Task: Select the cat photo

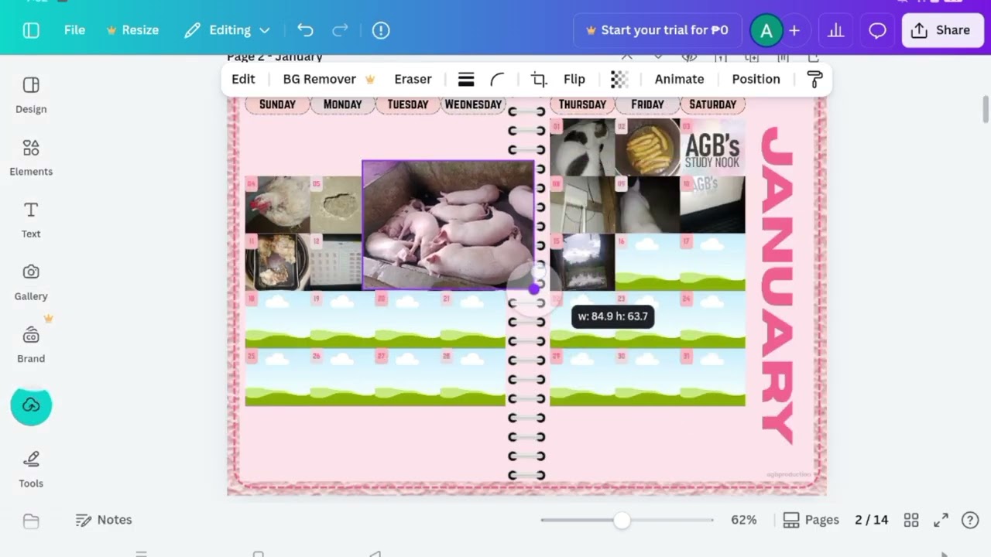Action: pos(582,147)
